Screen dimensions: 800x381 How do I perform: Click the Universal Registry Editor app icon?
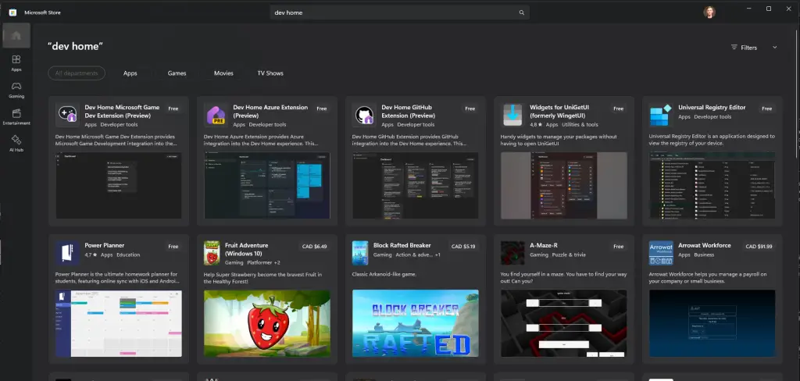coord(661,116)
